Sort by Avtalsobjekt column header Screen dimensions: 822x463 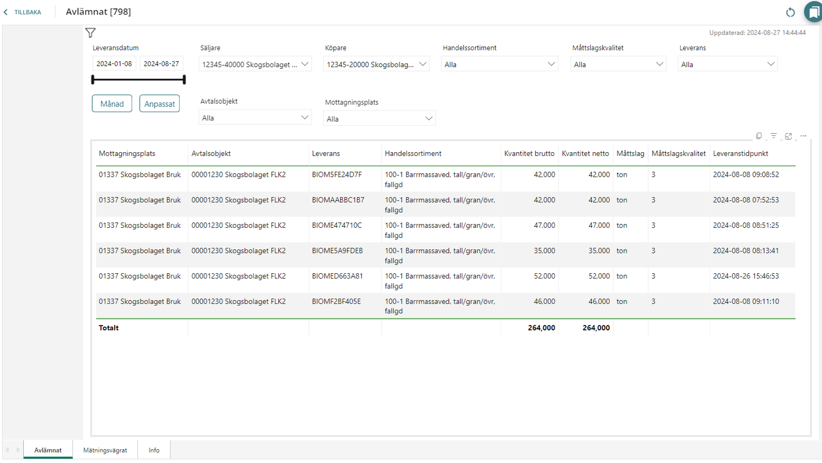pyautogui.click(x=211, y=153)
